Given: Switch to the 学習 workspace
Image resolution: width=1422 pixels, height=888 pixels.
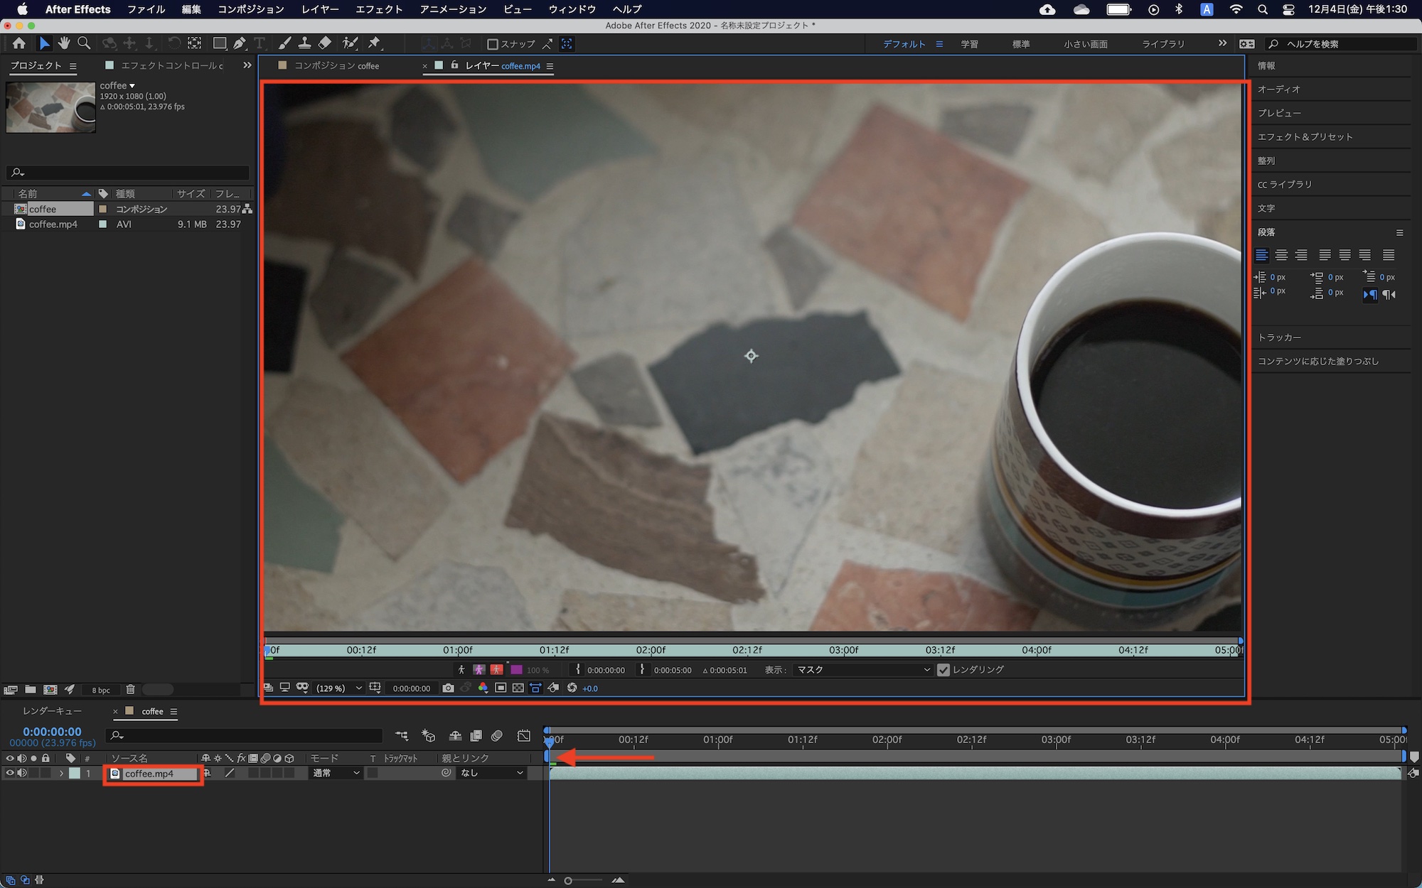Looking at the screenshot, I should (x=969, y=44).
